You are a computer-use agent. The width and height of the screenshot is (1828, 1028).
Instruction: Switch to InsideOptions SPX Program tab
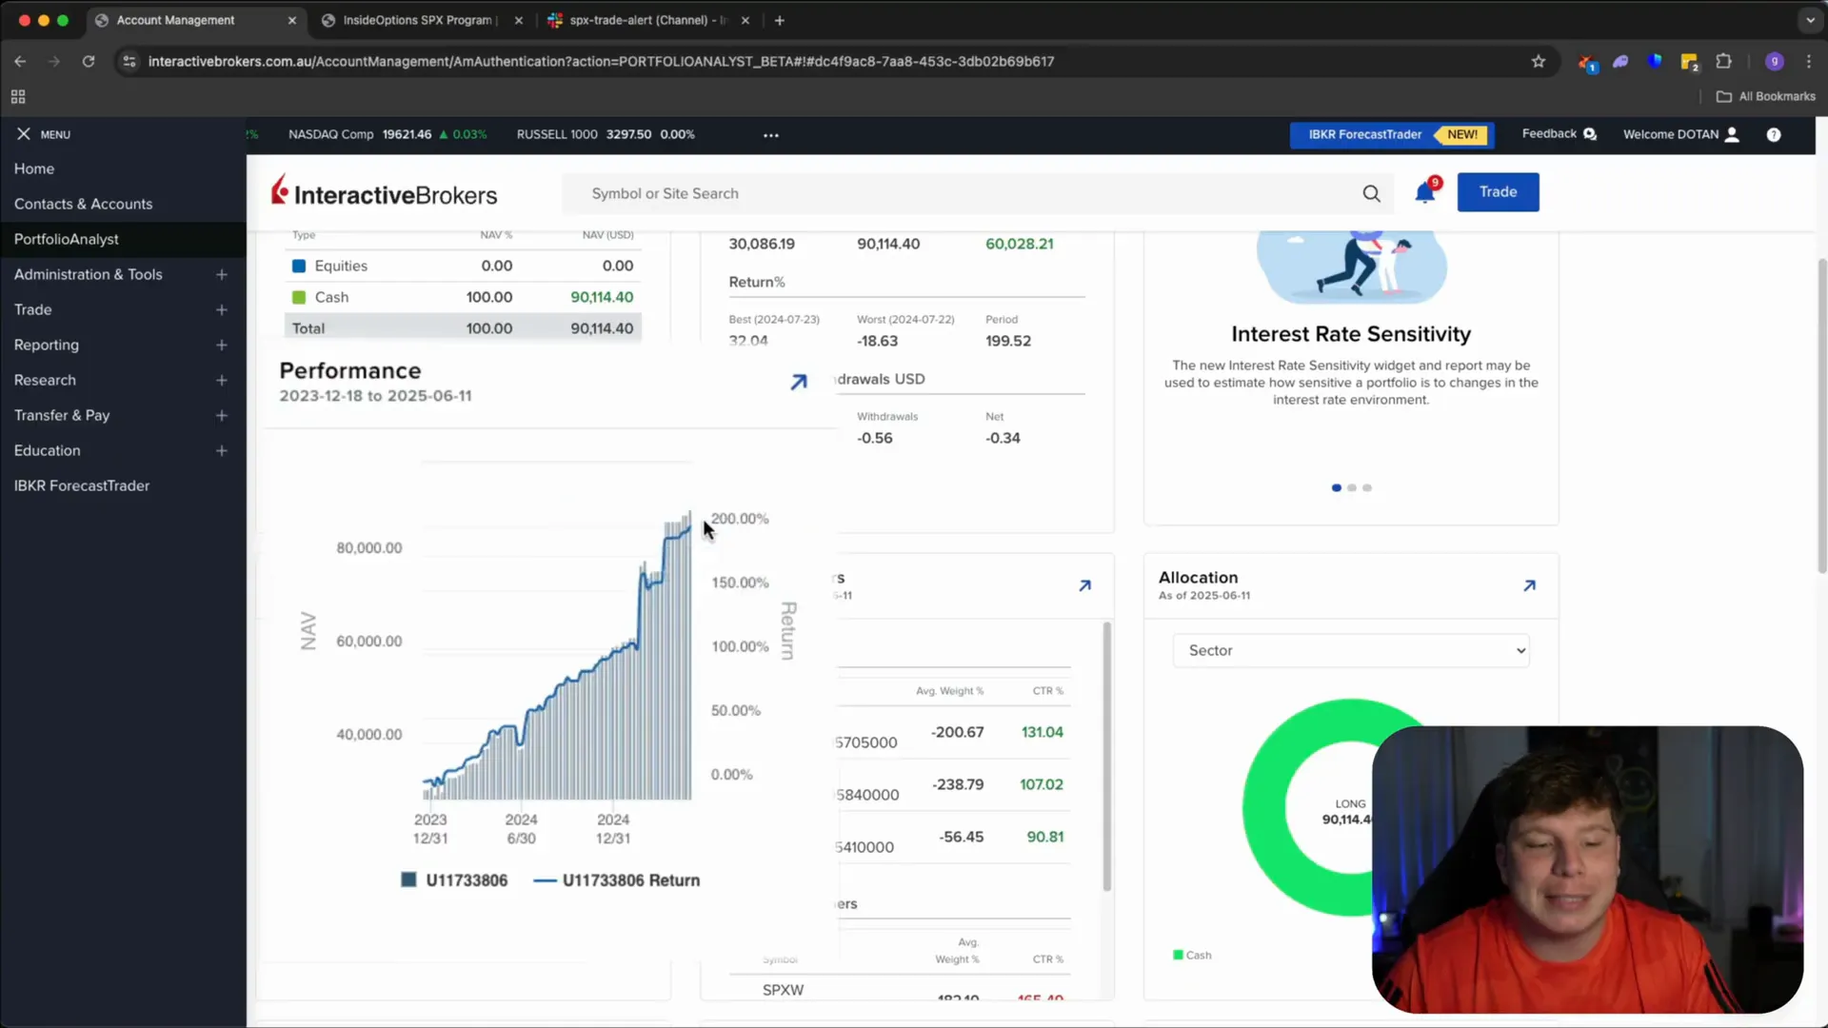click(419, 20)
